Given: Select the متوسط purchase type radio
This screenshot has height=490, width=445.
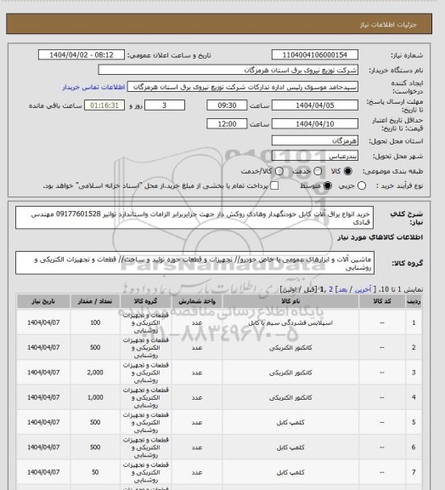Looking at the screenshot, I should point(327,185).
